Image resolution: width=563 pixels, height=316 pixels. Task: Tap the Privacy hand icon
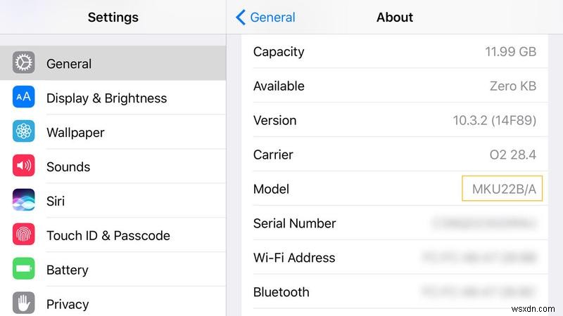tap(23, 303)
